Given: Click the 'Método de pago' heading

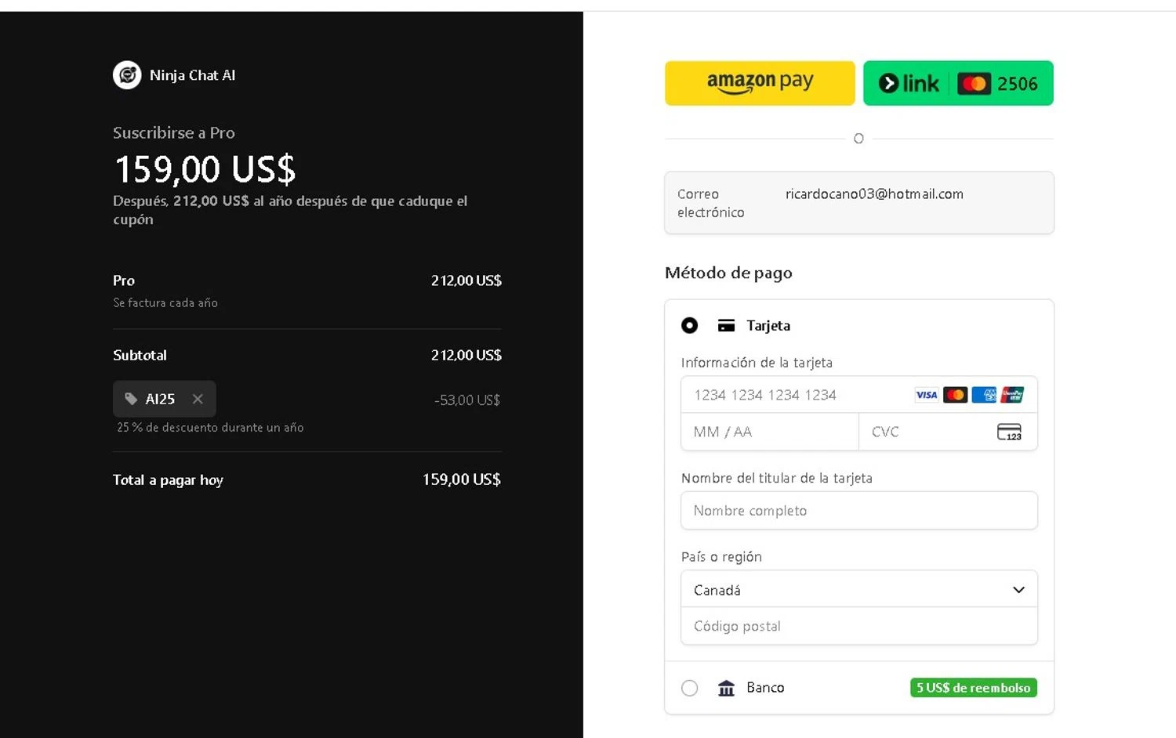Looking at the screenshot, I should (728, 273).
